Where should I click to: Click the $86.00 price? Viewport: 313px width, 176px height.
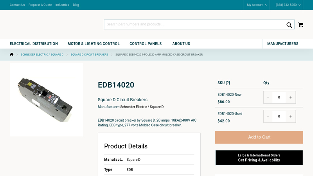[223, 102]
